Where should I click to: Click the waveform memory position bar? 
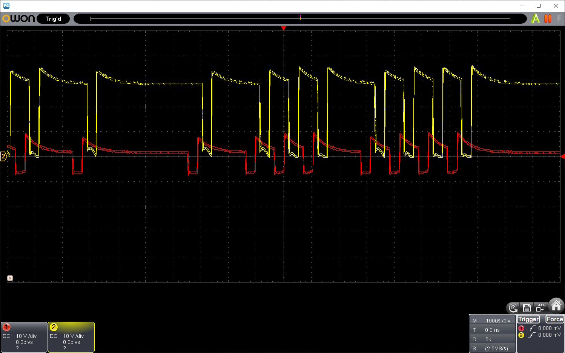pyautogui.click(x=300, y=18)
